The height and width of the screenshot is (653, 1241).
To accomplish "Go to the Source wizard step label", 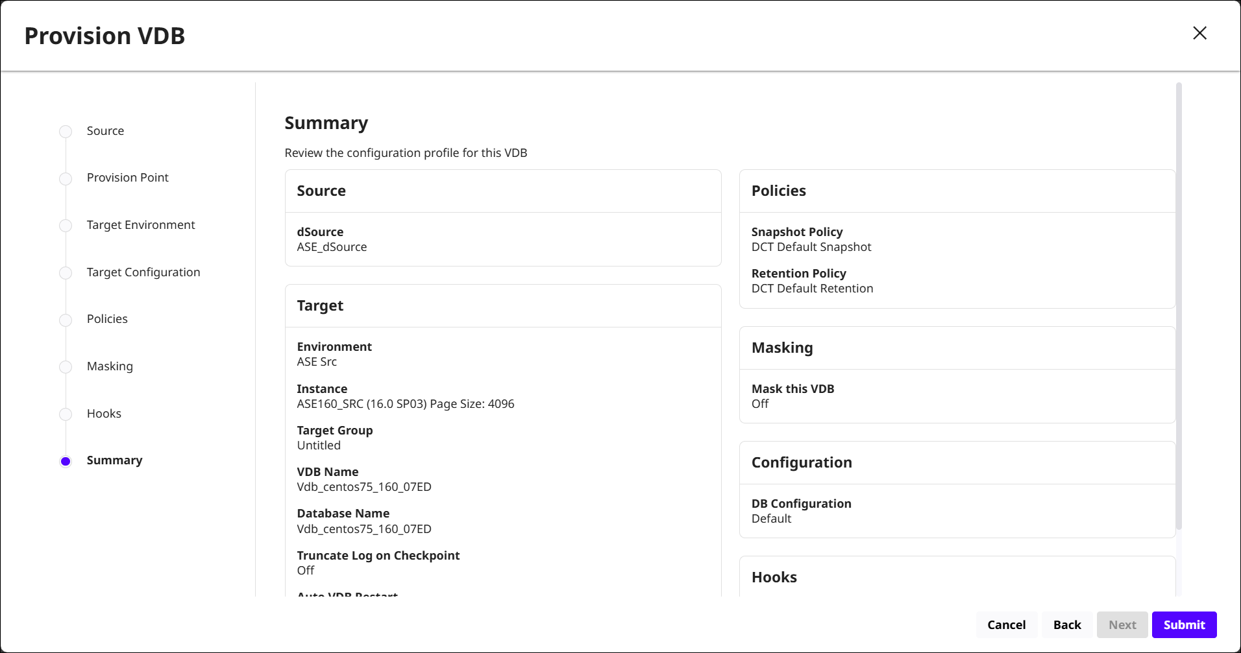I will click(105, 131).
